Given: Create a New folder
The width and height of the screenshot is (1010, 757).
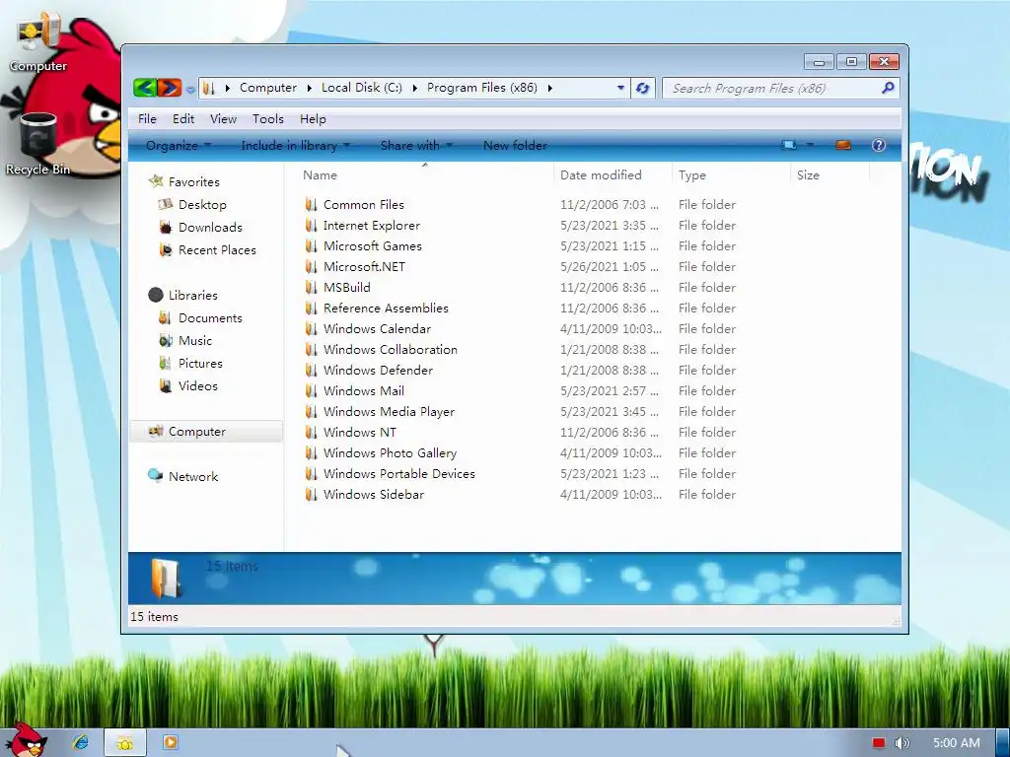Looking at the screenshot, I should [515, 146].
